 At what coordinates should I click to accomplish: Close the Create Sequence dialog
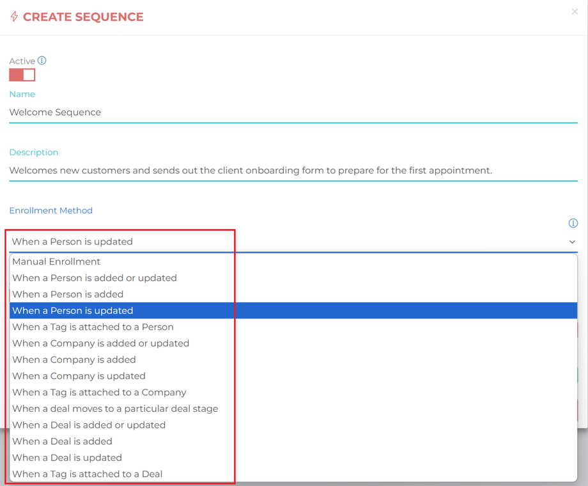click(575, 12)
